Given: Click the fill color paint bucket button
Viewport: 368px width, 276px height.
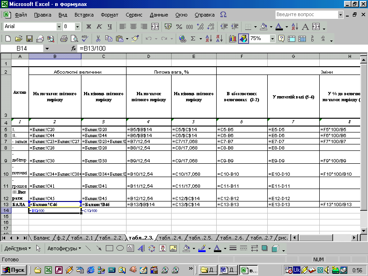Looking at the screenshot, I should click(264, 26).
